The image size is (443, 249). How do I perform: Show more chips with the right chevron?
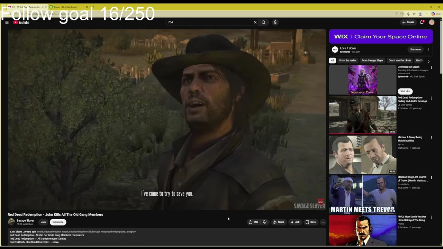(x=428, y=61)
